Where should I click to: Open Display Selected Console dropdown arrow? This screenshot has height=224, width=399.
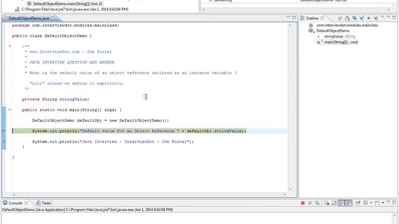(x=371, y=203)
